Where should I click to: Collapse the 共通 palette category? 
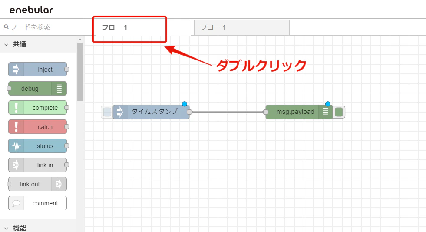pos(38,44)
